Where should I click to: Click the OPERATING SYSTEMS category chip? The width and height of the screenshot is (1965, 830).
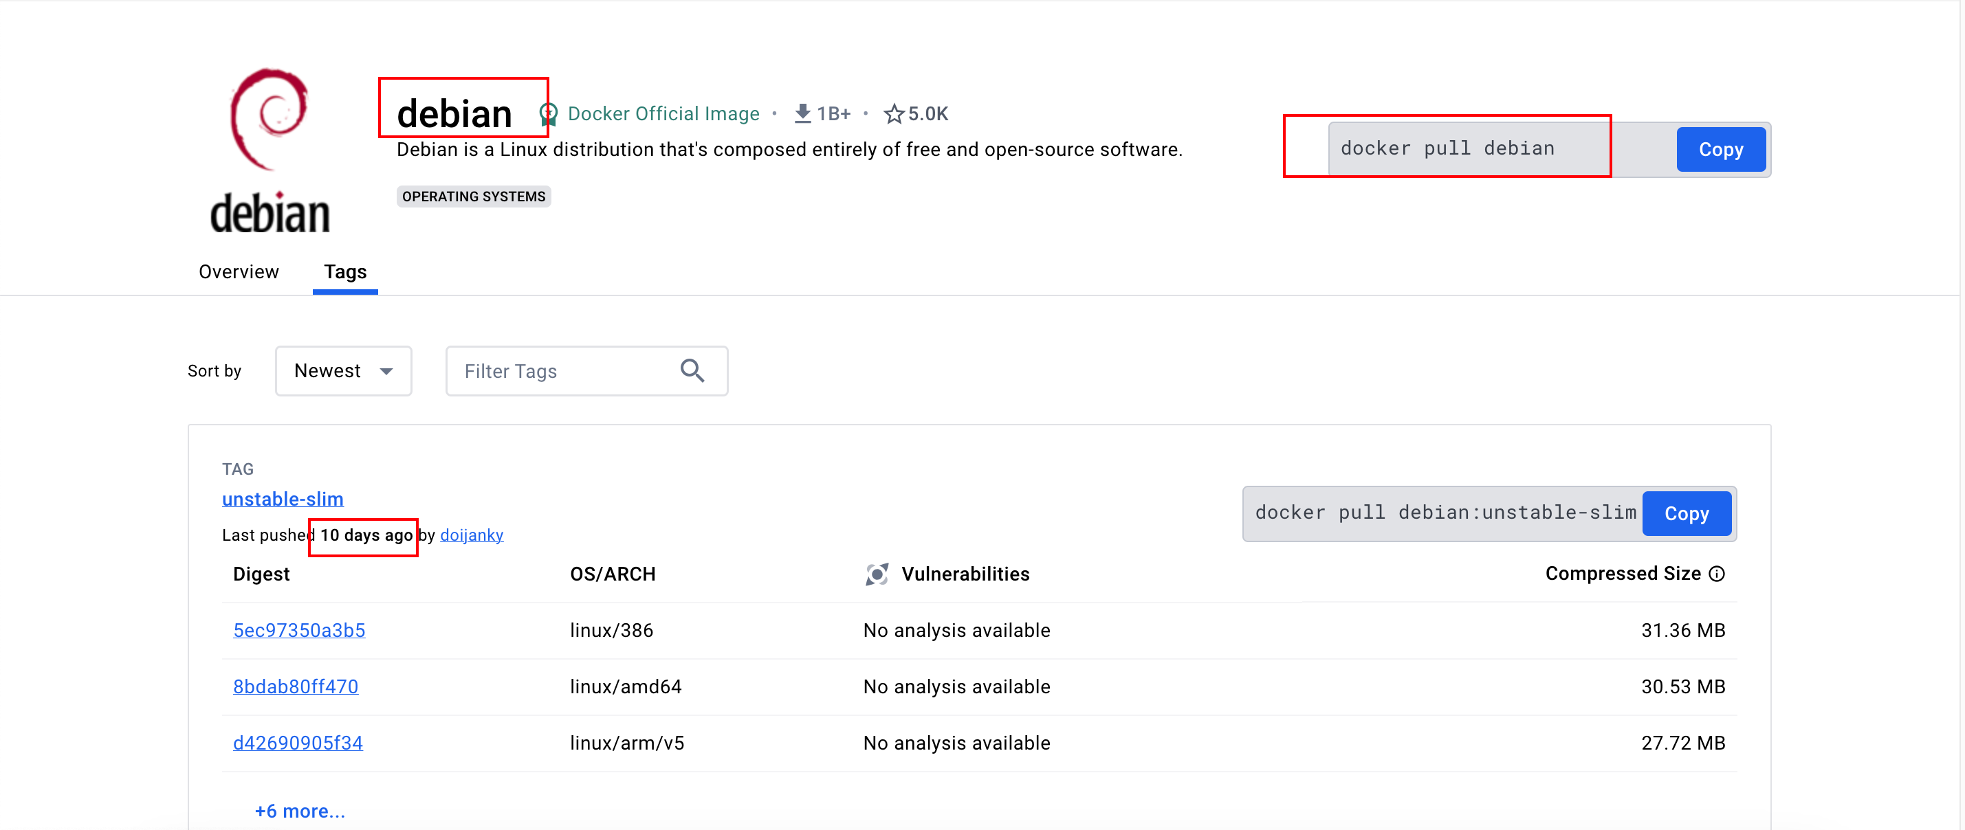pyautogui.click(x=474, y=197)
